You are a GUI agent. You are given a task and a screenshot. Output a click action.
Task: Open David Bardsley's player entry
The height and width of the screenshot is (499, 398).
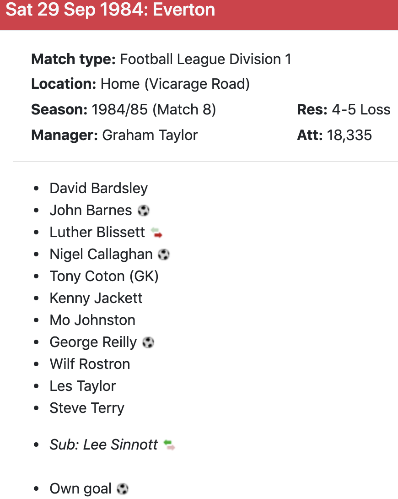(99, 189)
